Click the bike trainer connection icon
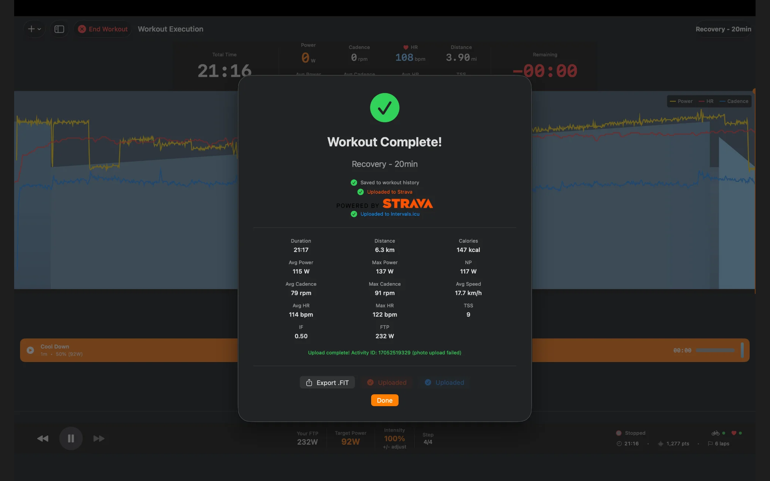 (715, 433)
